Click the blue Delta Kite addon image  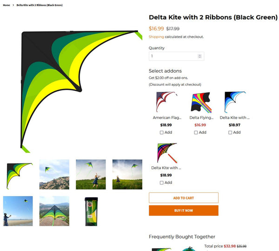coord(235,102)
